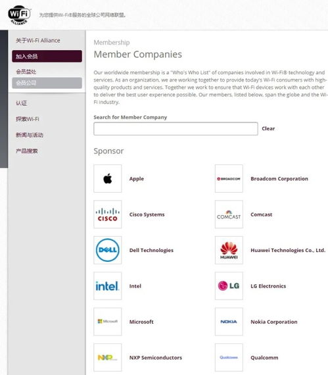
Task: Open the Qualcomm company link
Action: [x=264, y=357]
